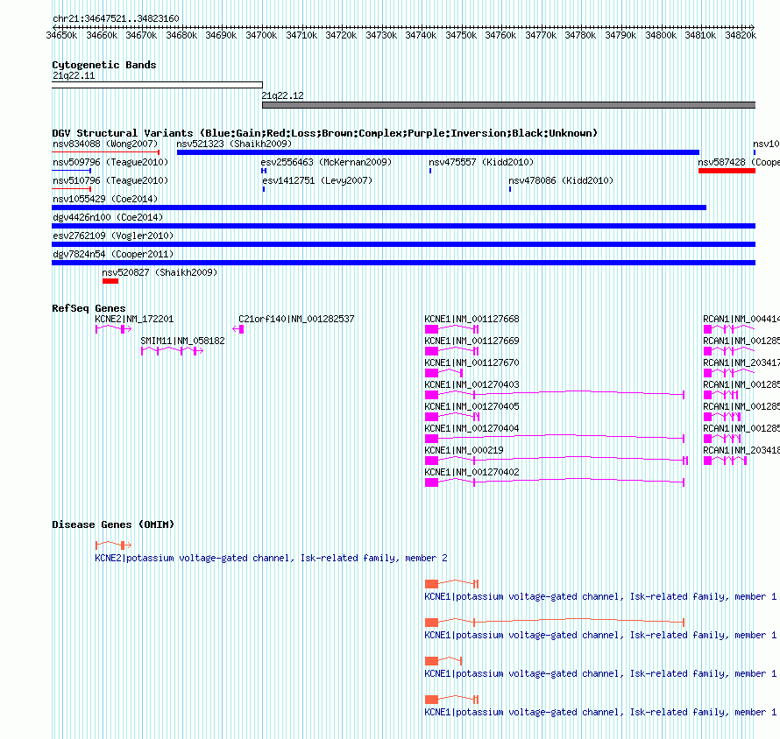Open variant esv2556463 (McKernan2009)

click(326, 162)
